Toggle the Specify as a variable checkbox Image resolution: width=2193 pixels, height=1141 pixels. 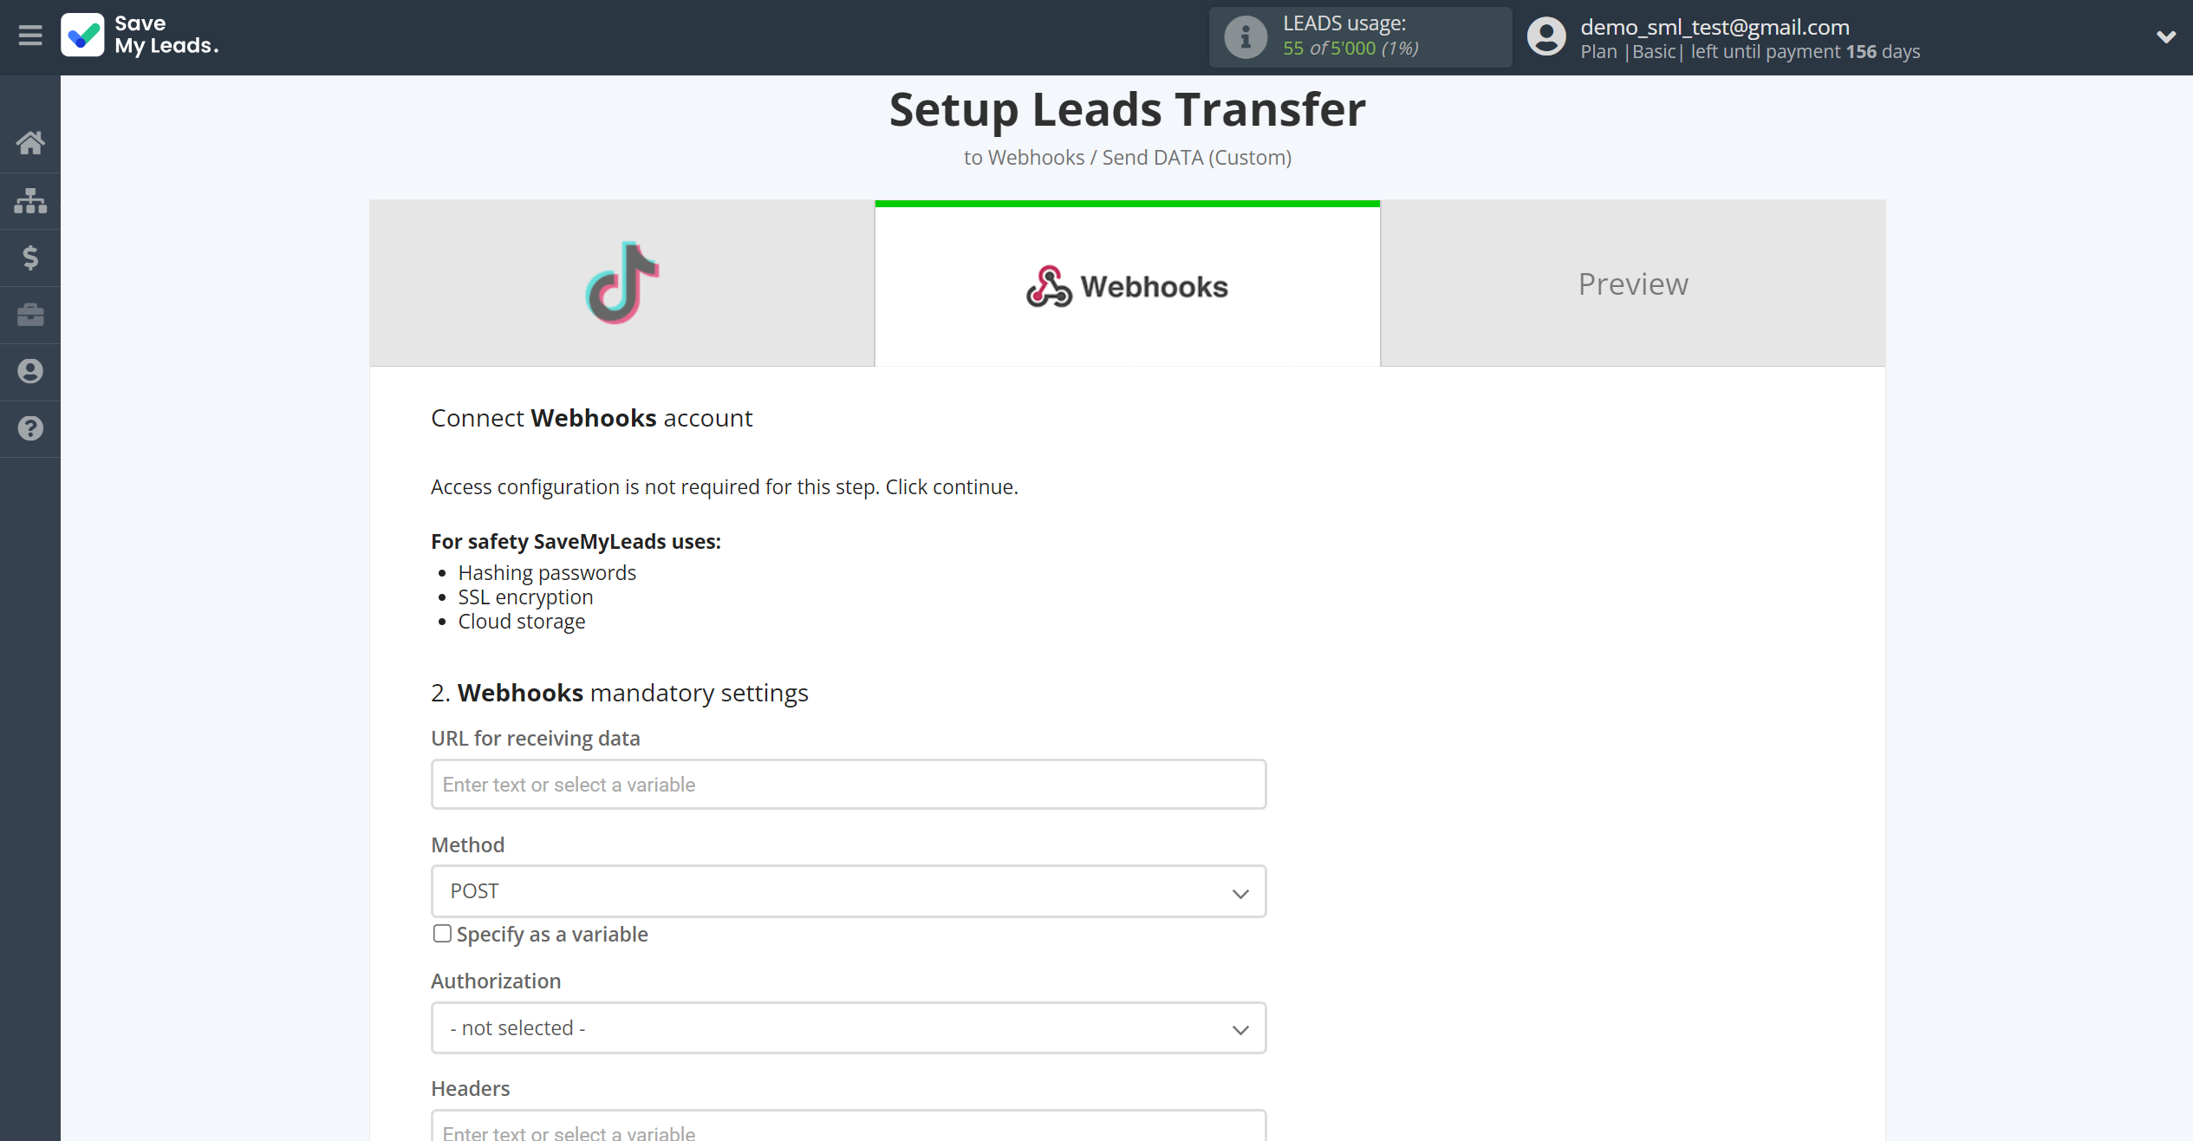pyautogui.click(x=441, y=934)
